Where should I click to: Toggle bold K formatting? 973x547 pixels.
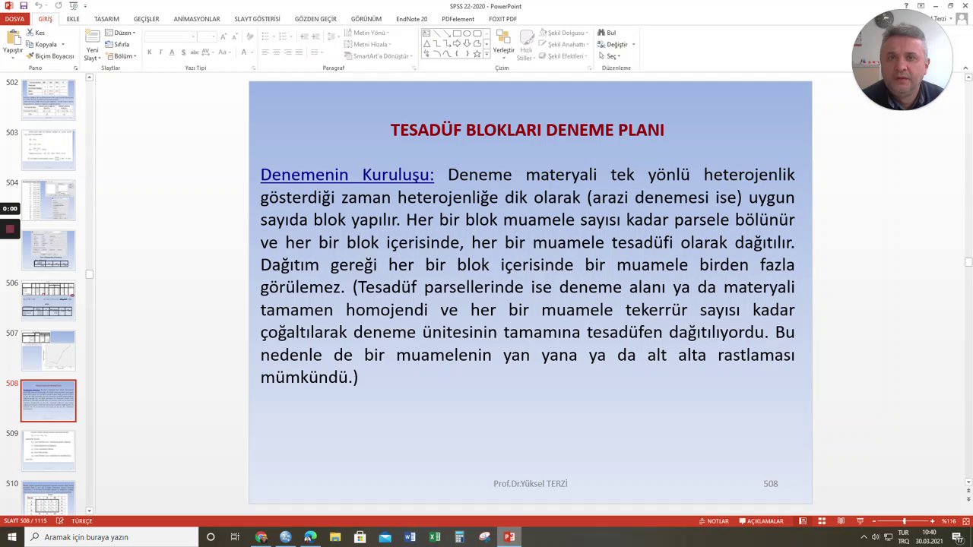pos(150,52)
